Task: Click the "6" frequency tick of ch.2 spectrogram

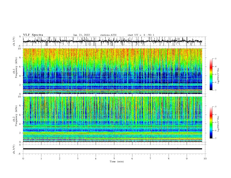Action: (20, 115)
